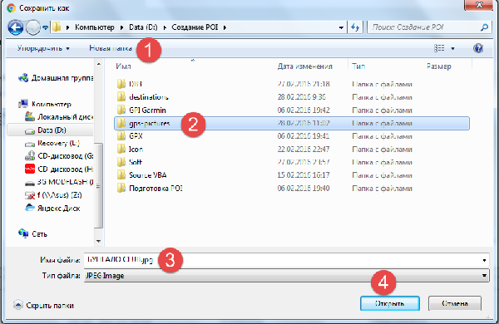This screenshot has width=499, height=324.
Task: Open recent locations dropdown next to navigation arrows
Action: pyautogui.click(x=45, y=27)
